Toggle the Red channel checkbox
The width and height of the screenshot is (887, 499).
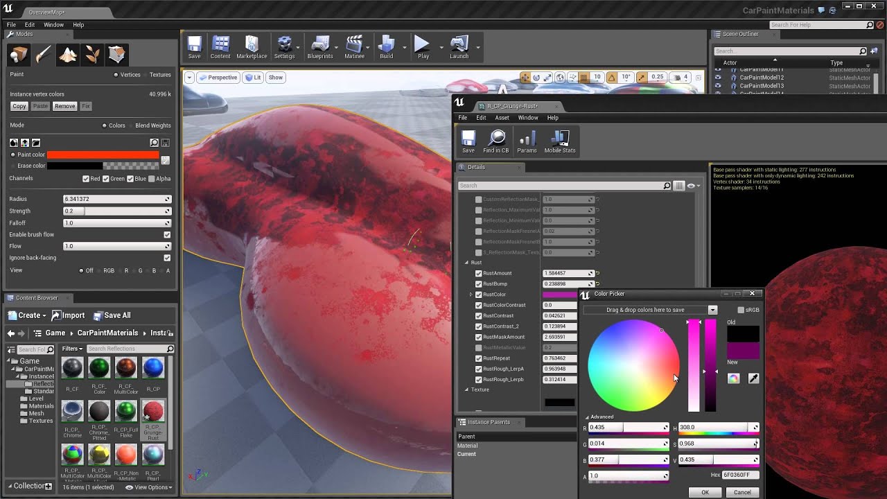(86, 179)
